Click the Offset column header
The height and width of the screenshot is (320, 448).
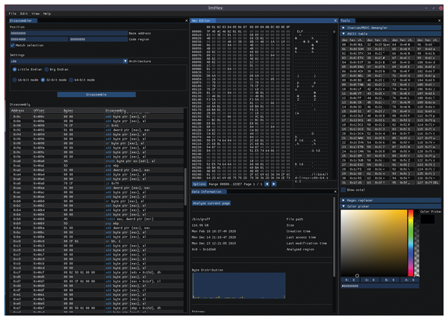tap(39, 111)
